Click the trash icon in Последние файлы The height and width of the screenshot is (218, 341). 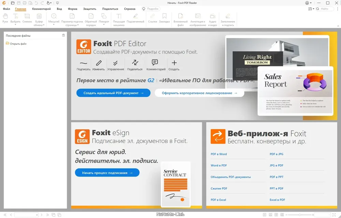click(63, 35)
